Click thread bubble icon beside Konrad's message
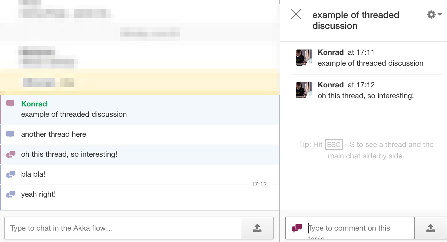 (11, 103)
